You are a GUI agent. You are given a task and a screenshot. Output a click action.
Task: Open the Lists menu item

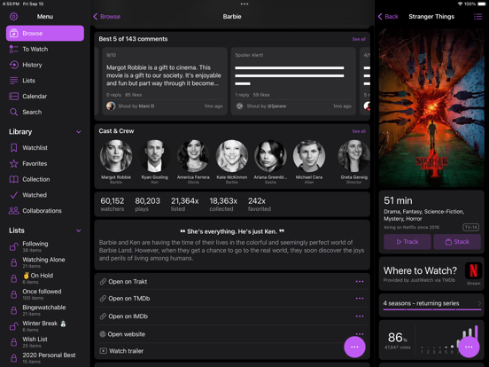point(45,81)
